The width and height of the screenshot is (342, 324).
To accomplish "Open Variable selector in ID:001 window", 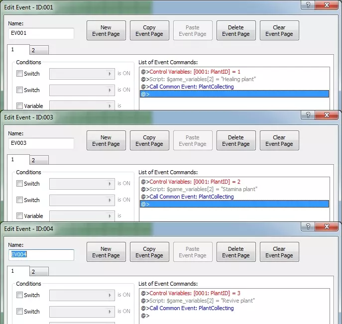I will [82, 106].
